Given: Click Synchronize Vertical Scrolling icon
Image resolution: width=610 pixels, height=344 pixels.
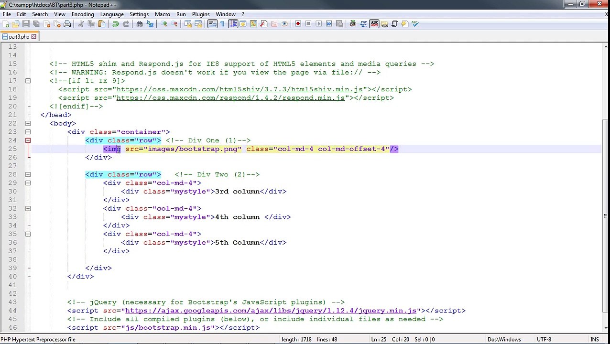Looking at the screenshot, I should 188,24.
